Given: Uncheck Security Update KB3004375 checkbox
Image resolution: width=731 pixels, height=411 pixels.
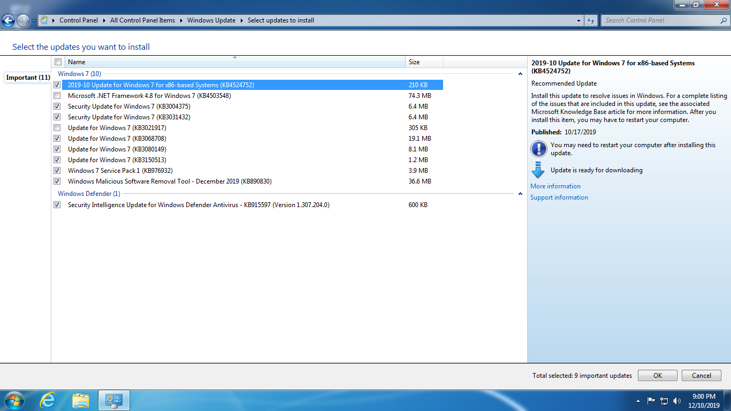Looking at the screenshot, I should coord(57,106).
